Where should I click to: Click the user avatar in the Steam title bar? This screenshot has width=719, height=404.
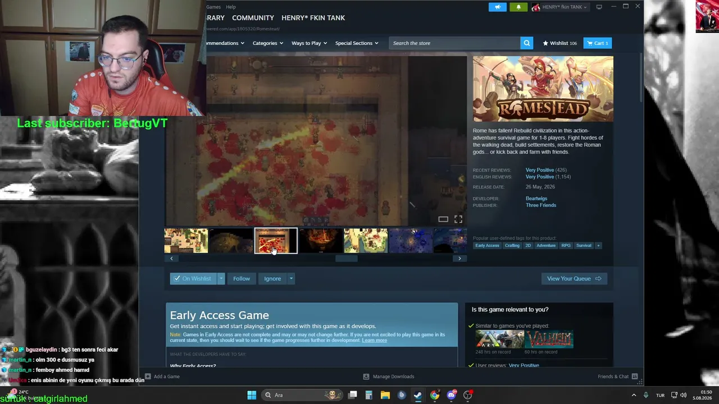[536, 7]
